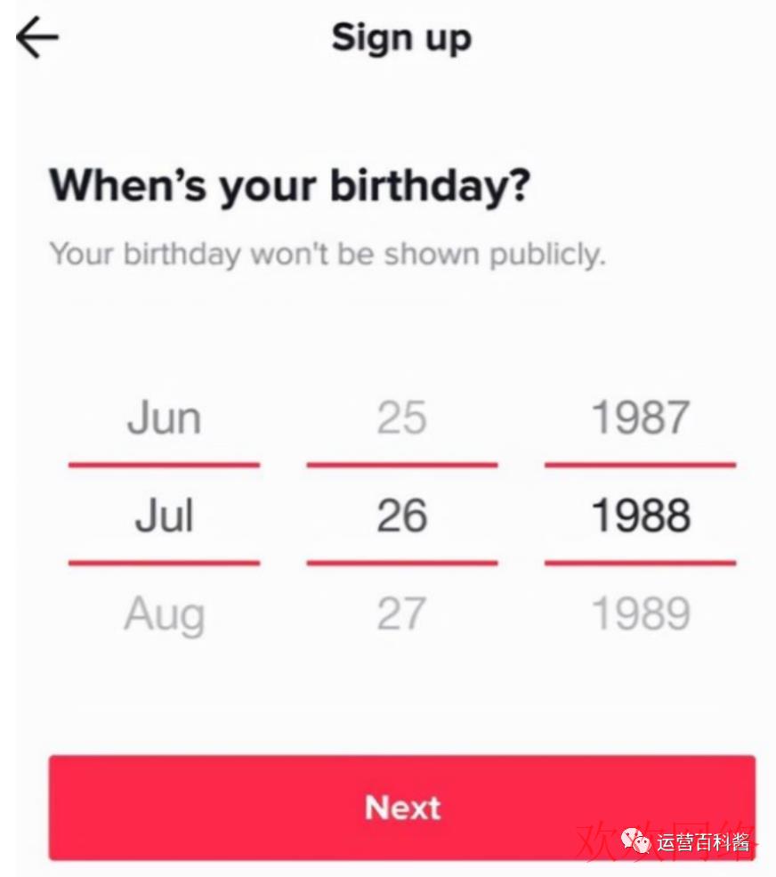Choose day 27 in day picker

pyautogui.click(x=402, y=613)
